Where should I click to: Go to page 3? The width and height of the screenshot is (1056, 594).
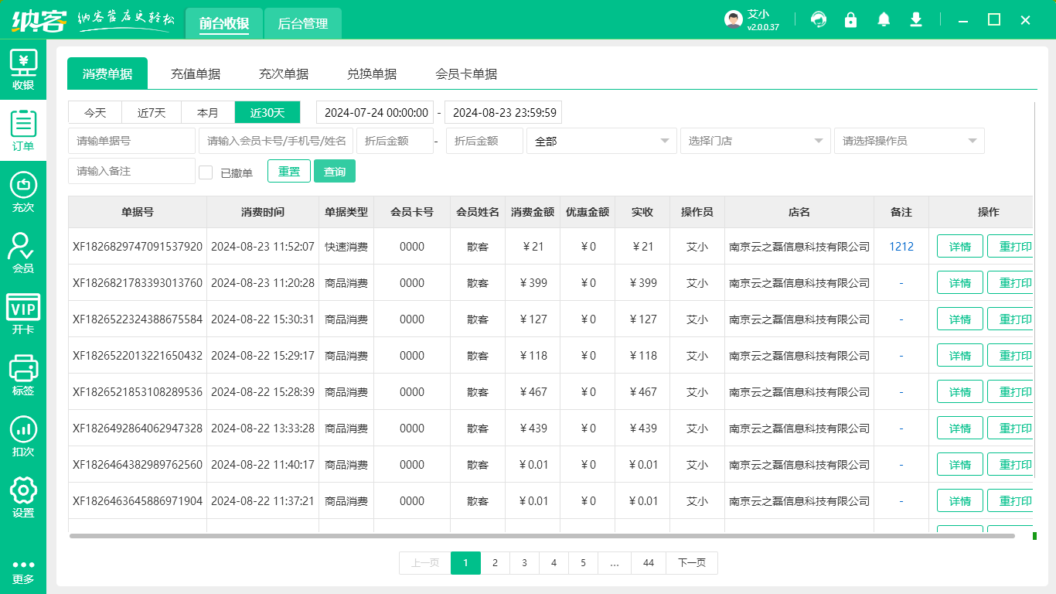click(x=524, y=563)
